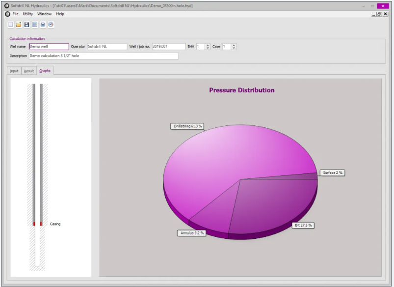394x287 pixels.
Task: Click the New file toolbar icon
Action: (11, 25)
